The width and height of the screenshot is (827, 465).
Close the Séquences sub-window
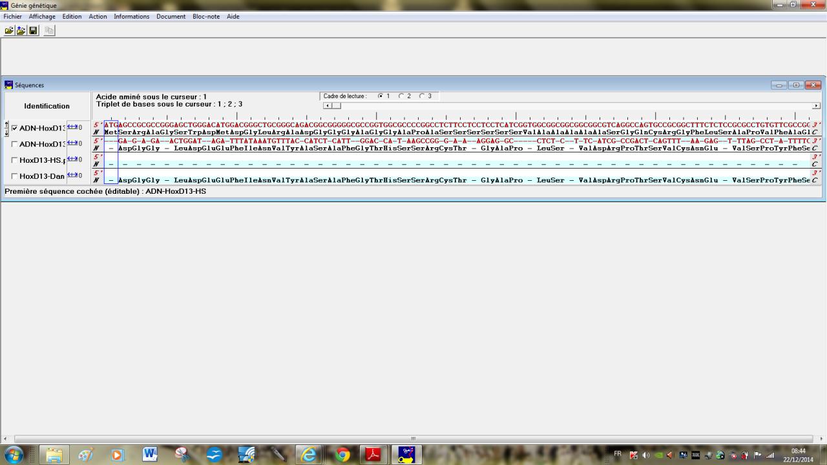click(x=813, y=85)
